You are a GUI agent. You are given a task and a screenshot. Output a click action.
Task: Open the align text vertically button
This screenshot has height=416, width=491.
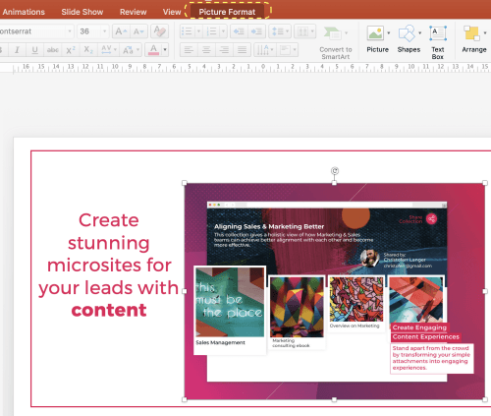tap(288, 50)
